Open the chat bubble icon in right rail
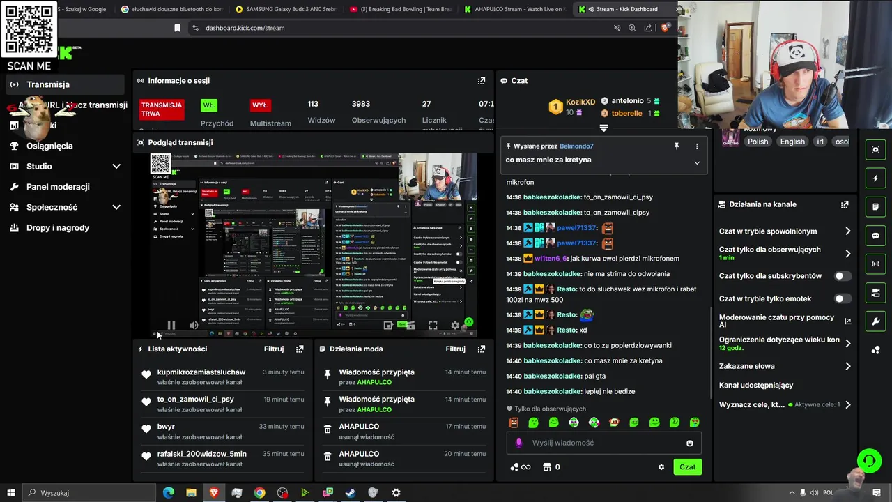 pos(875,236)
